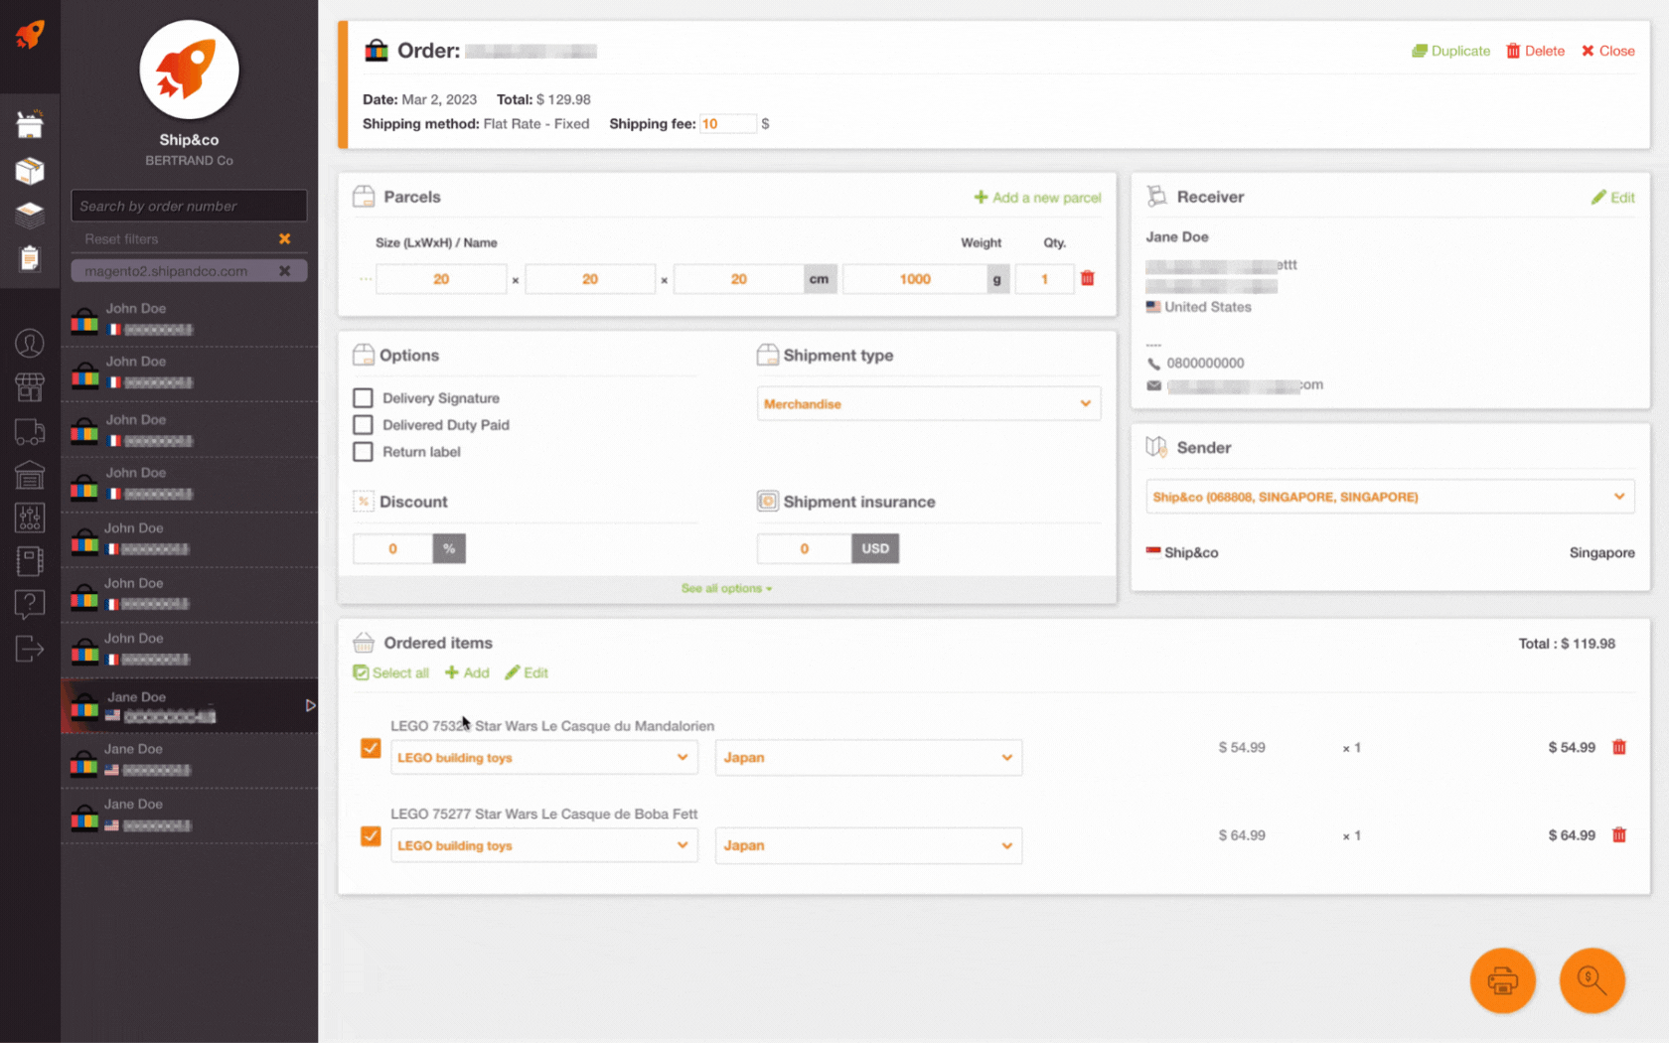1669x1043 pixels.
Task: Delete the parcel using its trash icon
Action: coord(1087,279)
